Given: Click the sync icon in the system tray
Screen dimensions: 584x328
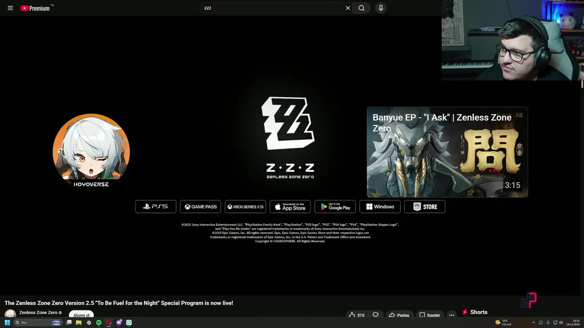Looking at the screenshot, I should pos(541,323).
